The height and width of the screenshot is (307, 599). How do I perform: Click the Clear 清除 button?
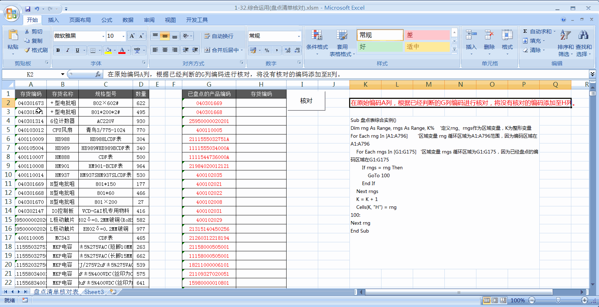click(534, 50)
